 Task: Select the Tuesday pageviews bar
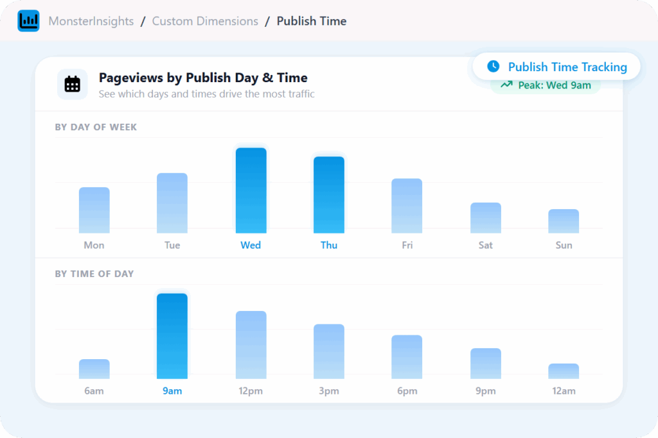tap(172, 203)
